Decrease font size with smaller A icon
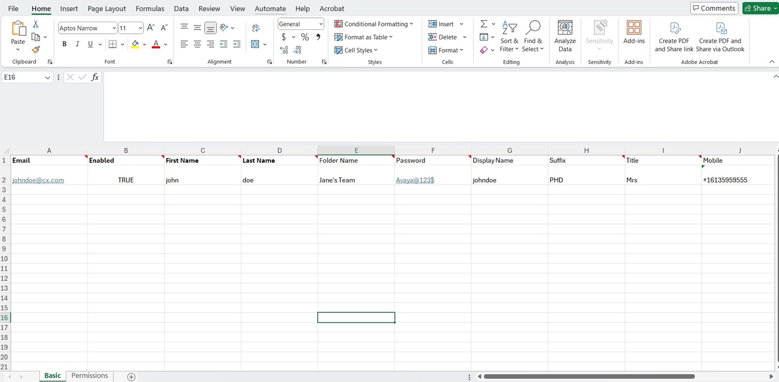The image size is (779, 382). [164, 28]
